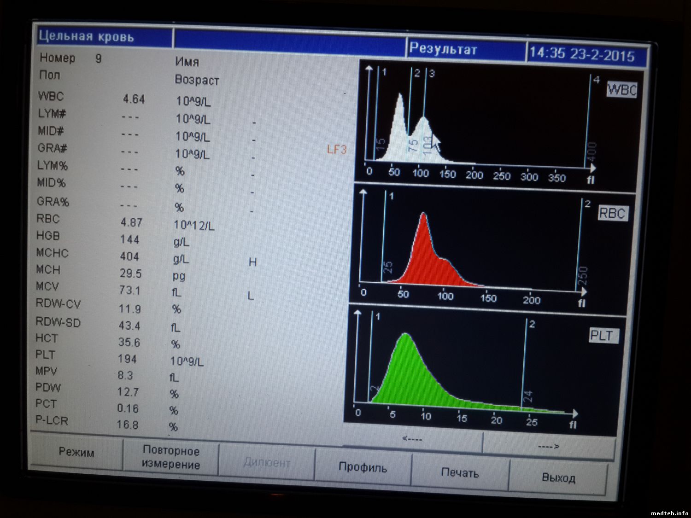Viewport: 691px width, 518px height.
Task: Select the greyed-out Дилюент button
Action: pos(267,462)
